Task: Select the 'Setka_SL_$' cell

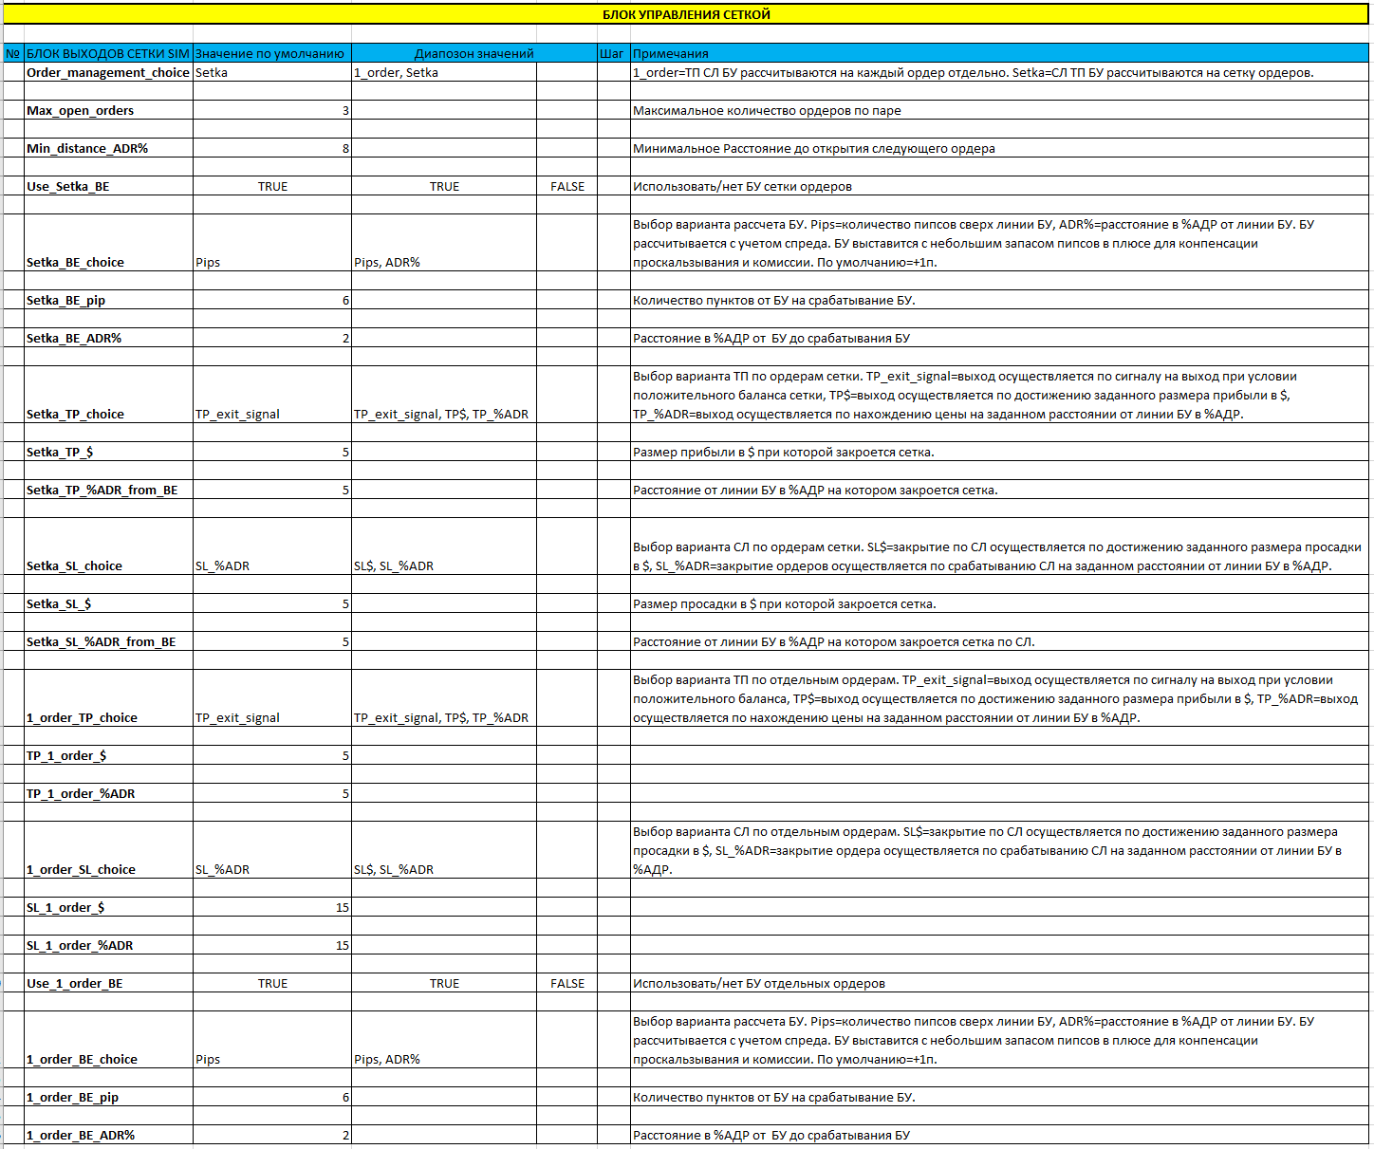Action: tap(108, 603)
